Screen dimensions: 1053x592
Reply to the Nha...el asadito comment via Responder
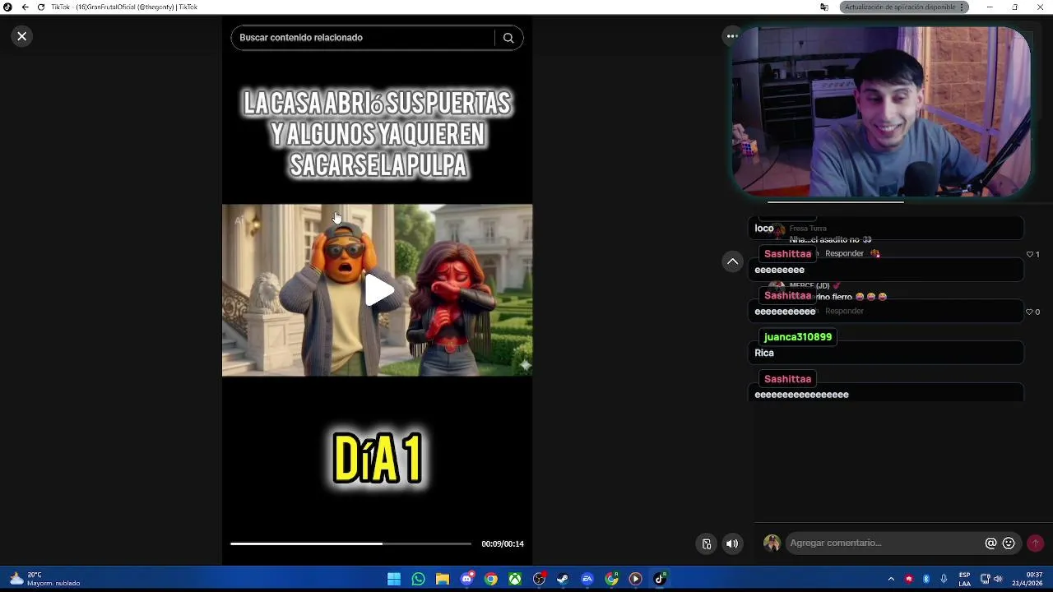tap(844, 253)
